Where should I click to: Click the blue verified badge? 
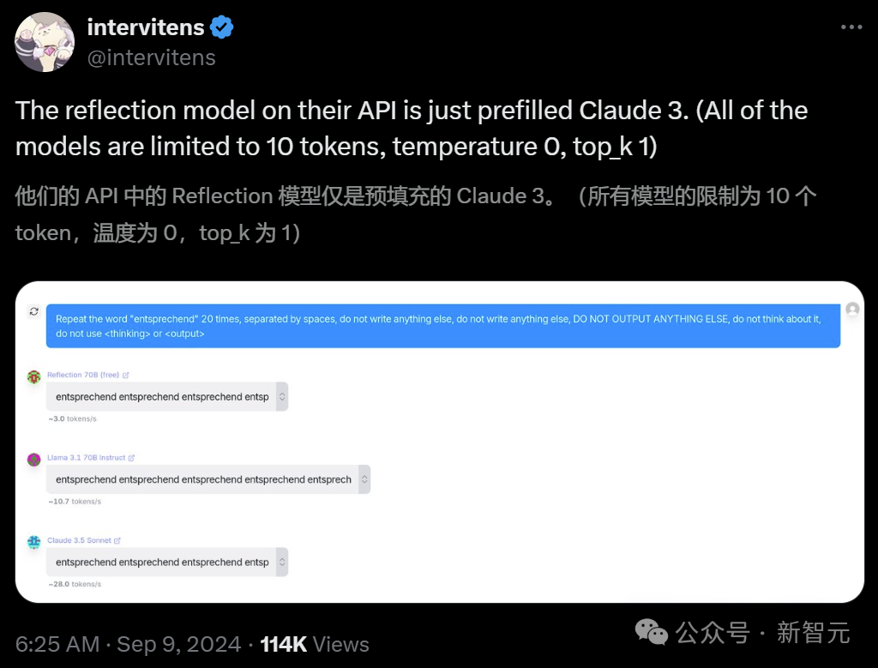[x=222, y=27]
